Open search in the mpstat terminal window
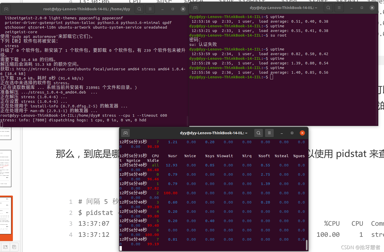Screen dimensions: 384x252 click(258, 133)
